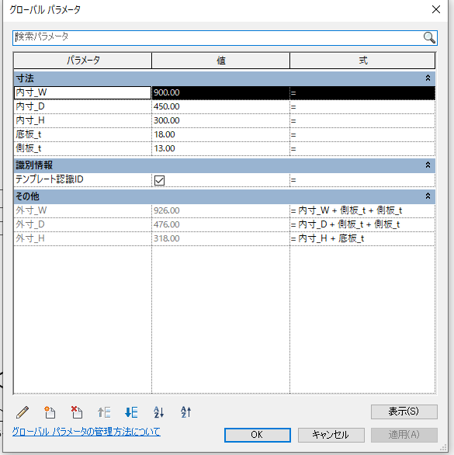Click the Move Parameter Up icon
Screen dimensions: 454x455
point(104,412)
